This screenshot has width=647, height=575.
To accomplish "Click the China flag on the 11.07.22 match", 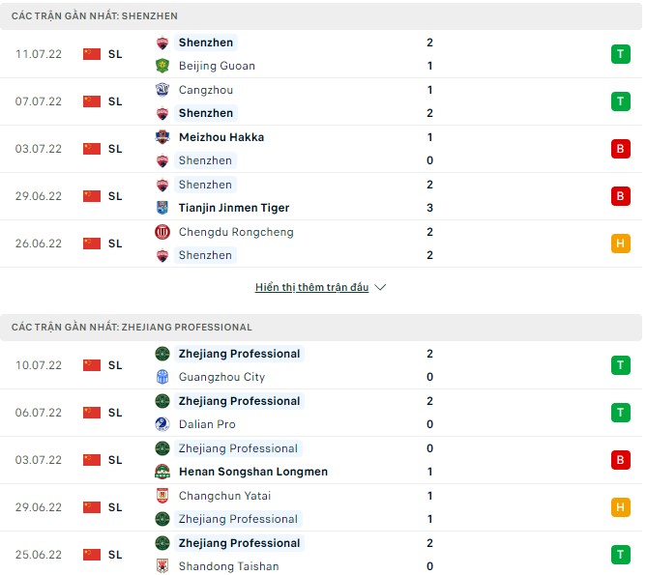I will coord(92,54).
